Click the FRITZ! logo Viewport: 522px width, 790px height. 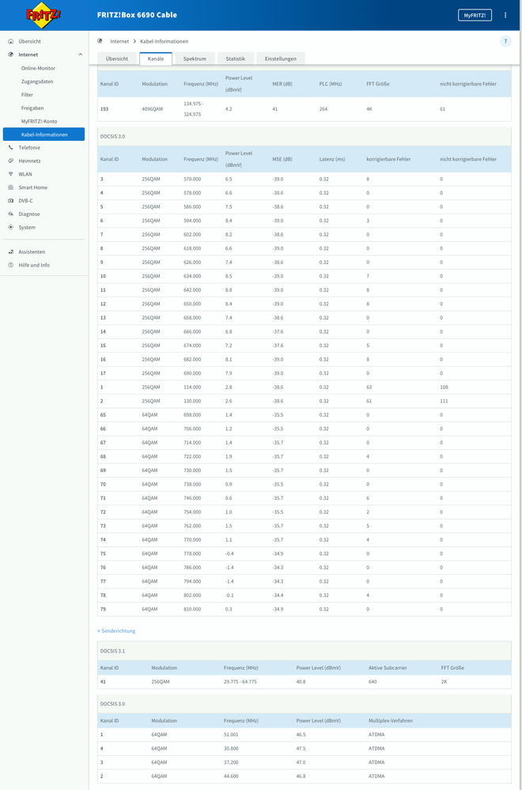tap(43, 15)
